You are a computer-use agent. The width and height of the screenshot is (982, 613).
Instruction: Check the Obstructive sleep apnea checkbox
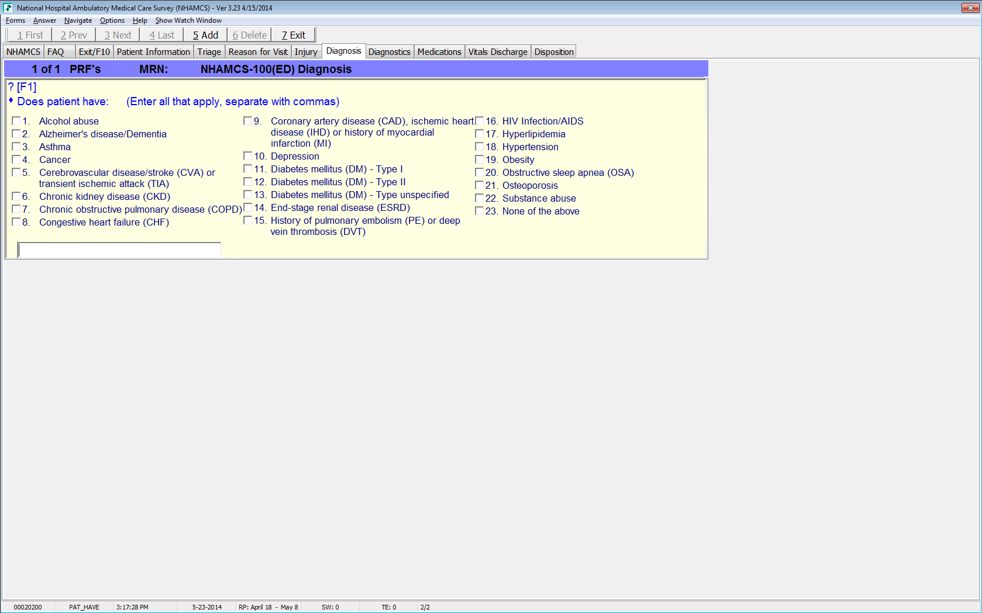click(x=480, y=172)
